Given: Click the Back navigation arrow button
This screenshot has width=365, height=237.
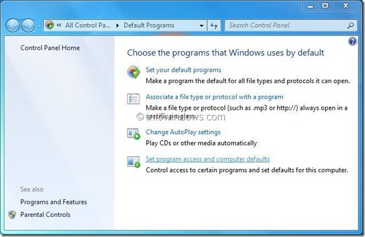Looking at the screenshot, I should (13, 25).
